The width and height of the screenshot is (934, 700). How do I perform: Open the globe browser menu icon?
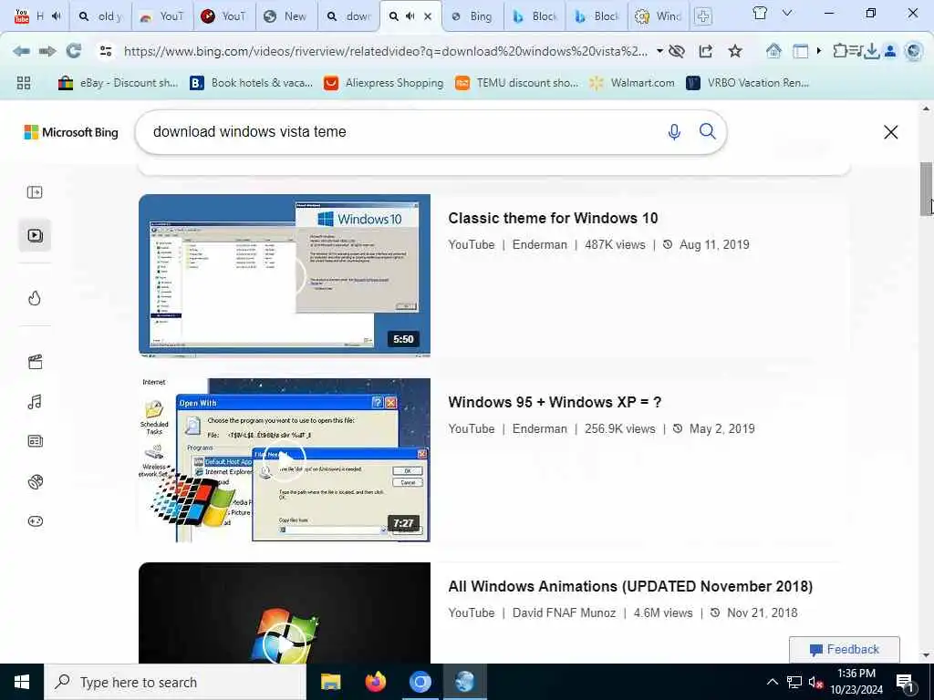(913, 52)
